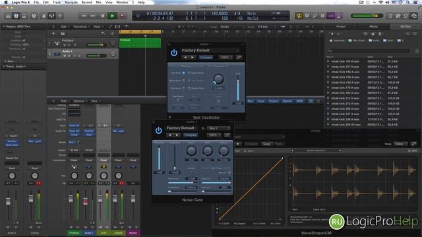Toggle the purple Metronome button
The width and height of the screenshot is (422, 237).
click(x=339, y=16)
